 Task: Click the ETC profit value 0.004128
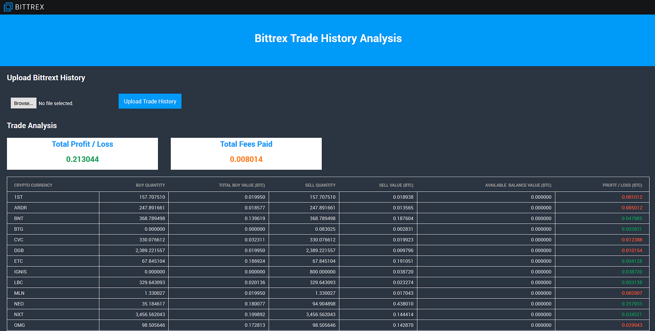(x=632, y=261)
